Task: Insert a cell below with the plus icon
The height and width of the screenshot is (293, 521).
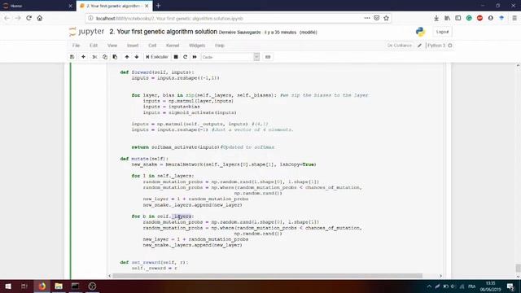Action: [83, 57]
